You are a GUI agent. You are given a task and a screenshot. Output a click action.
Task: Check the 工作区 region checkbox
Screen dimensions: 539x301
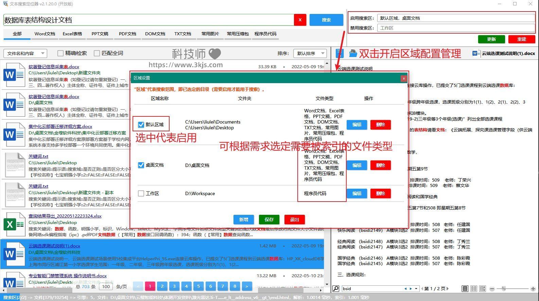[141, 193]
